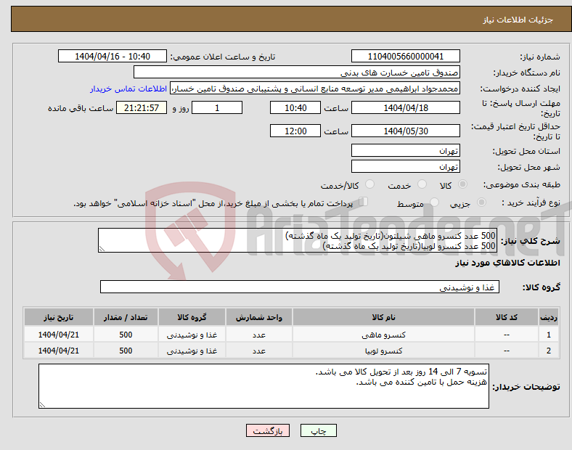Click the اطلاعات کالاهای مورد نیاز heading
Image resolution: width=572 pixels, height=450 pixels.
pyautogui.click(x=507, y=263)
